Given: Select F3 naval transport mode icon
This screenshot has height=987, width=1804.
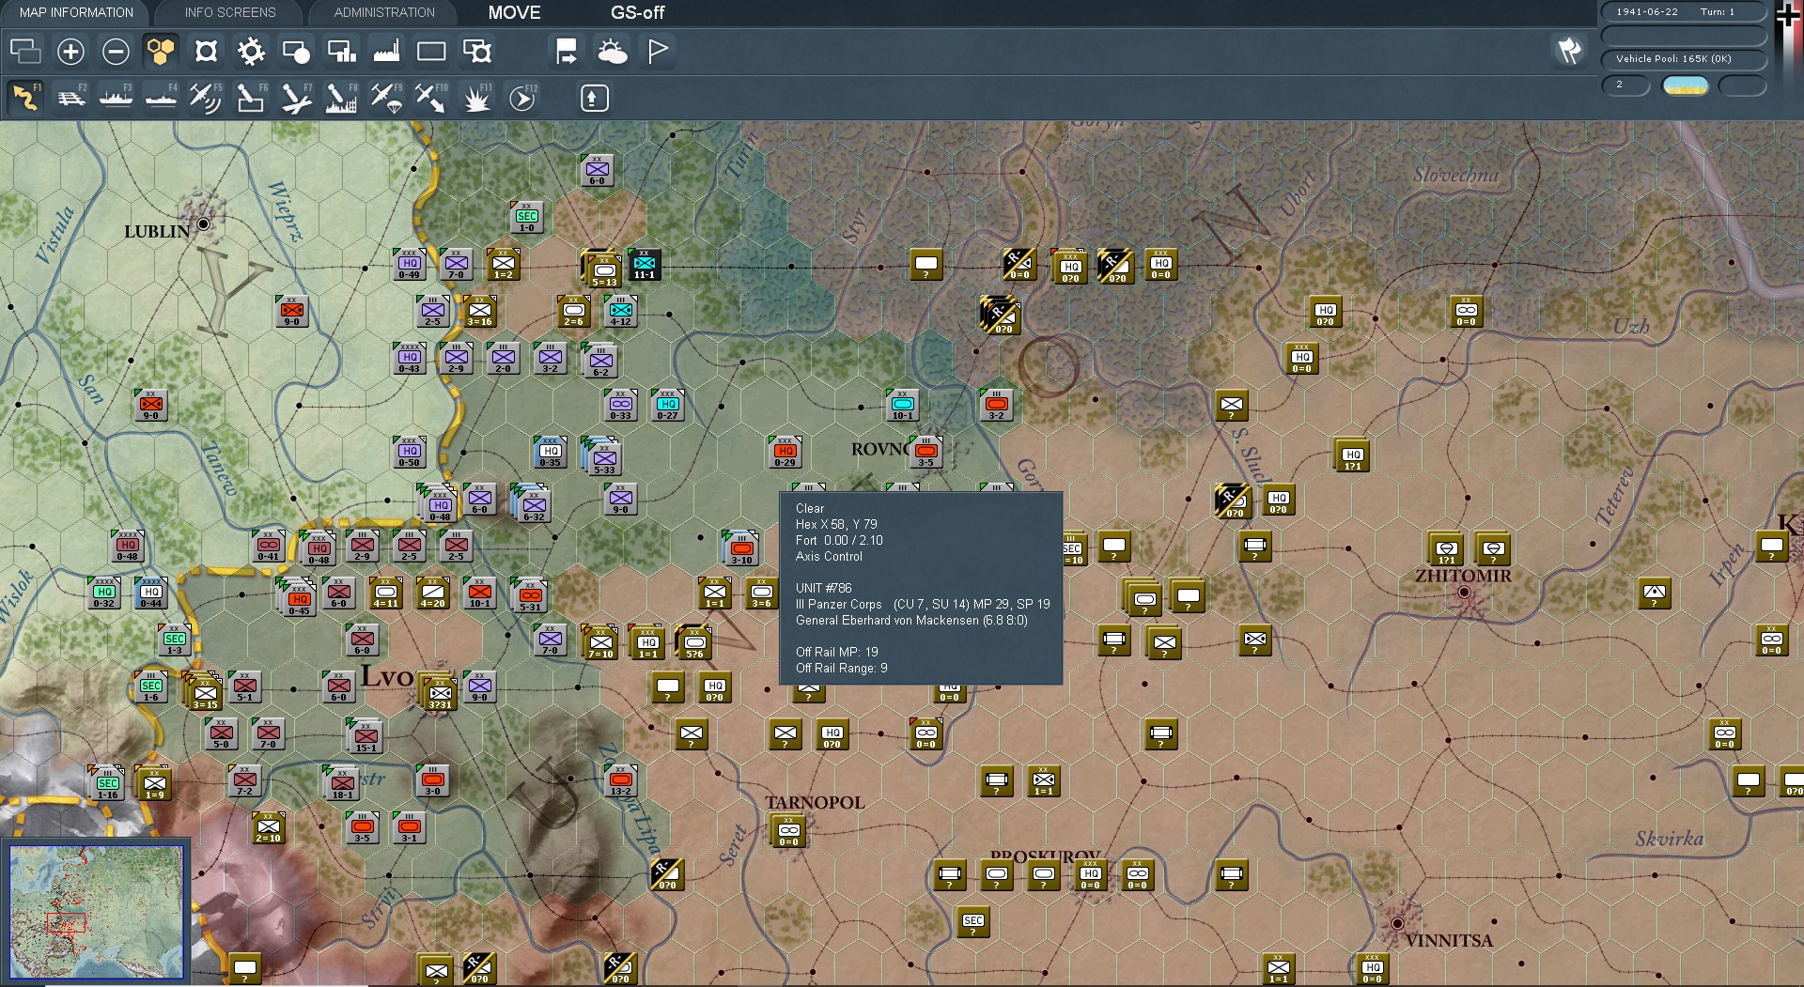Looking at the screenshot, I should (116, 98).
